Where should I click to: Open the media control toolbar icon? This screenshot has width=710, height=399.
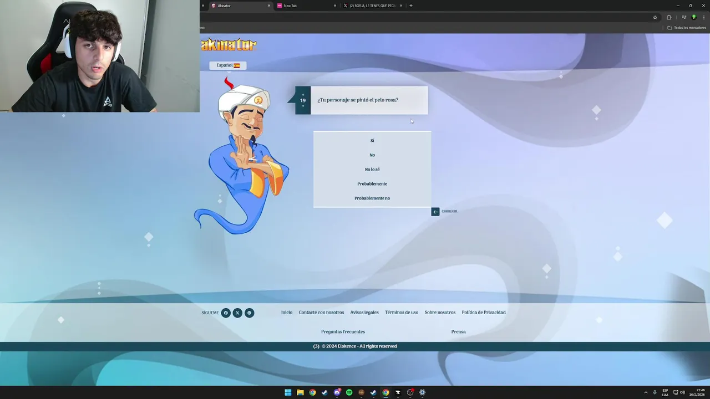[683, 17]
